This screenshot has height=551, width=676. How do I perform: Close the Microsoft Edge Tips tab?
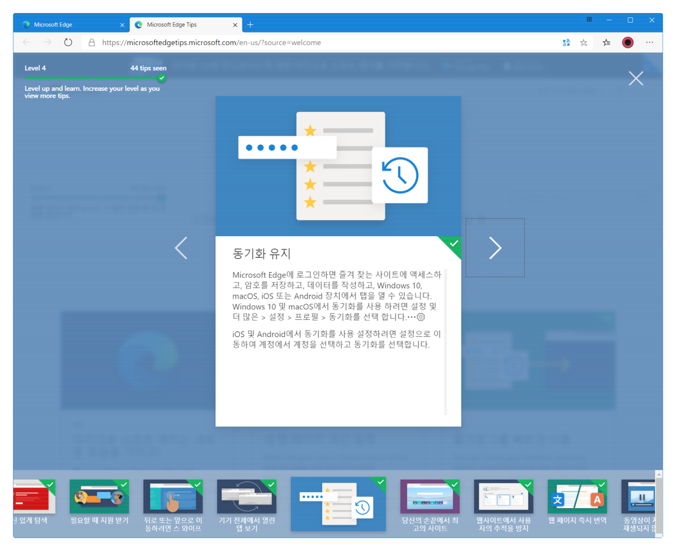(235, 25)
